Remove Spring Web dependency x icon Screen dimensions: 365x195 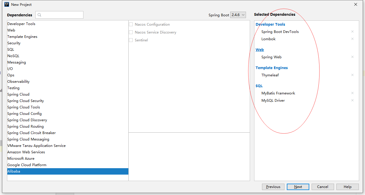coord(352,57)
